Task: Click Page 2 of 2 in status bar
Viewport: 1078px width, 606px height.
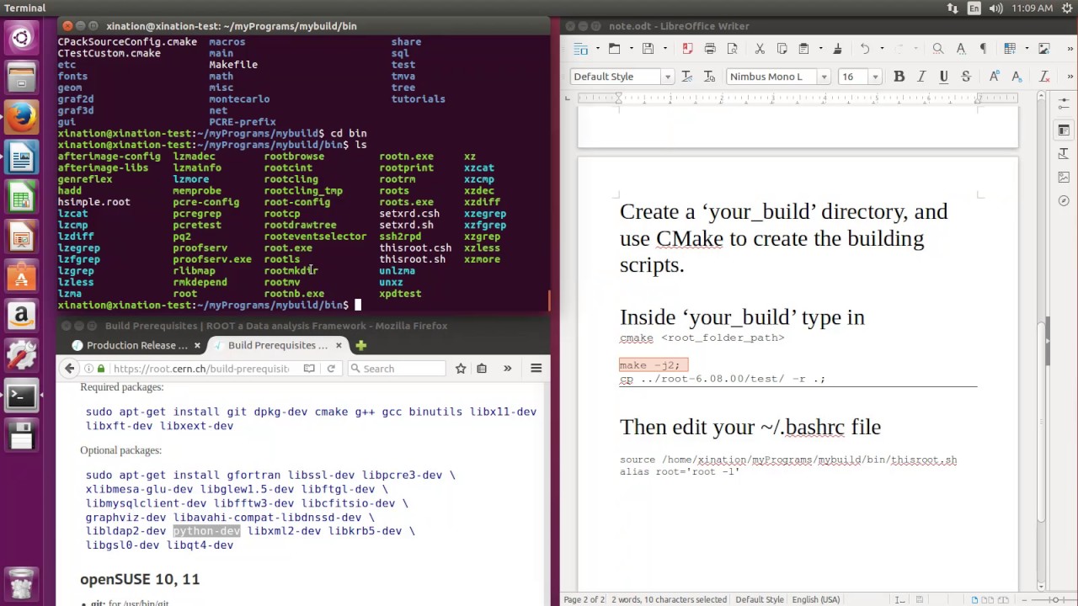Action: (x=584, y=600)
